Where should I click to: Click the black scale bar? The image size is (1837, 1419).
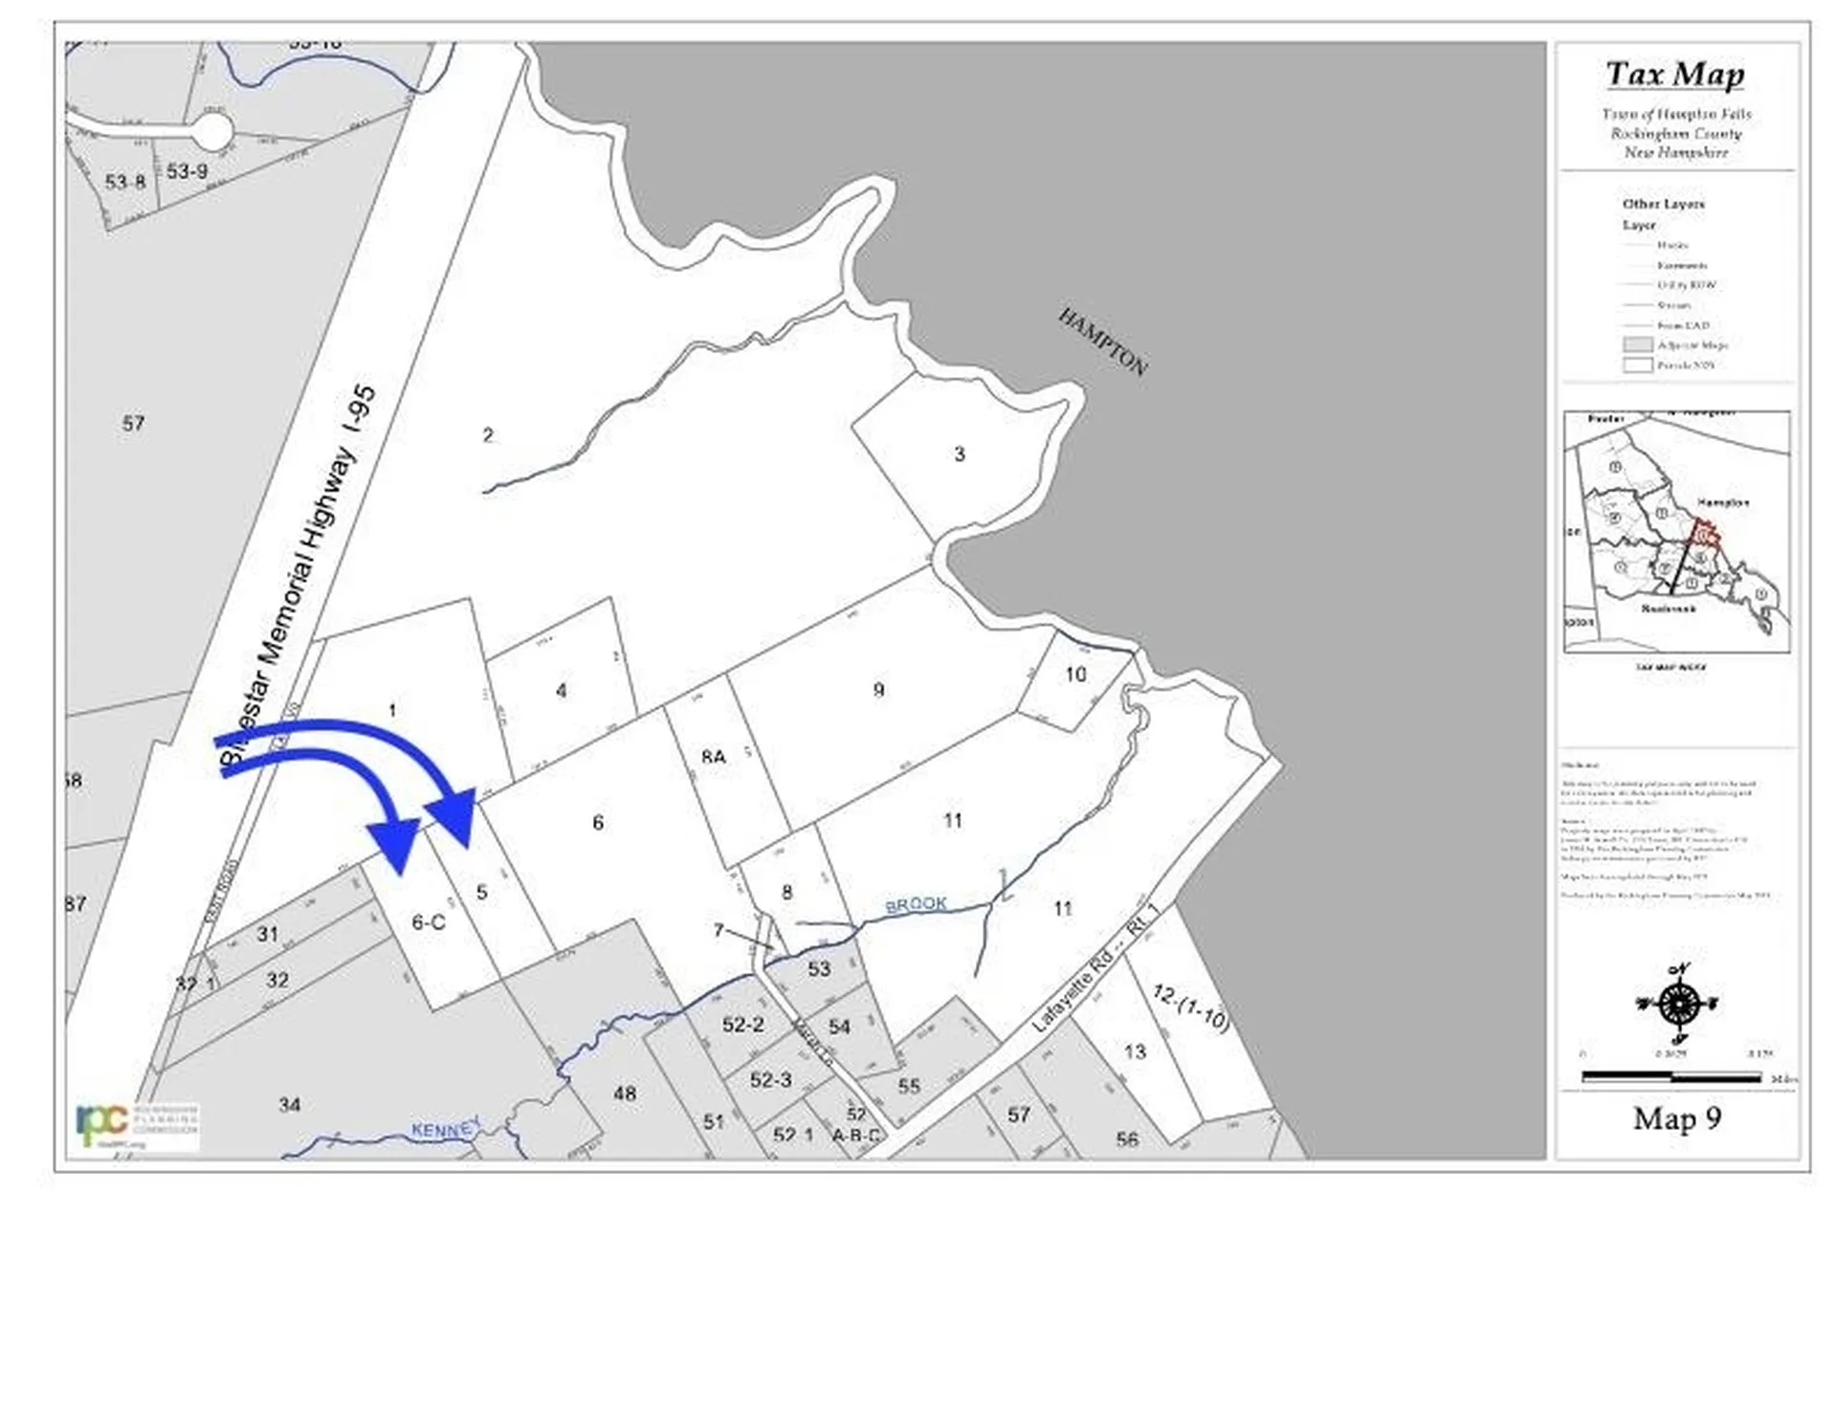(x=1671, y=1077)
